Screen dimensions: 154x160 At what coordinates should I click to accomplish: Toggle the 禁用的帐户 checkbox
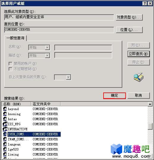[x=10, y=64]
